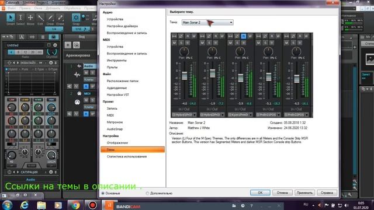Toggle Write automation on Audio track

[92, 86]
